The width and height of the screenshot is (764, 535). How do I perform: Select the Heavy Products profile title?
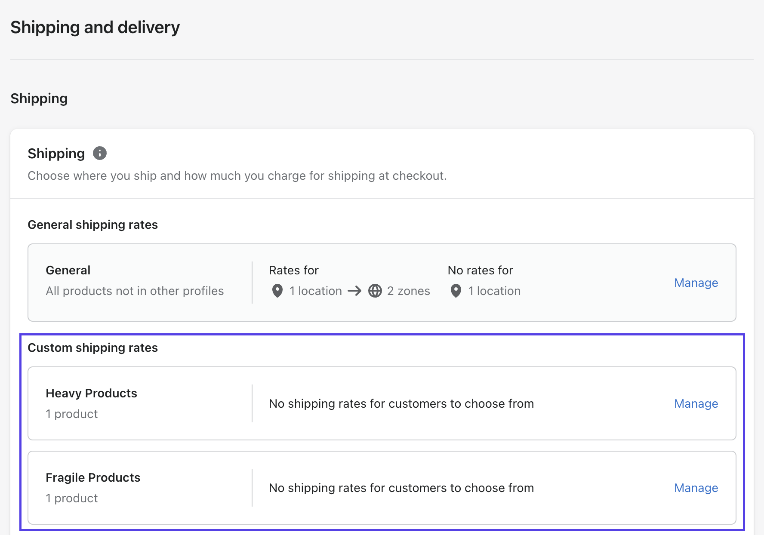tap(91, 393)
